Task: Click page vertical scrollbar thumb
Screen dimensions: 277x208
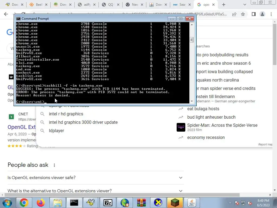Action: point(275,44)
